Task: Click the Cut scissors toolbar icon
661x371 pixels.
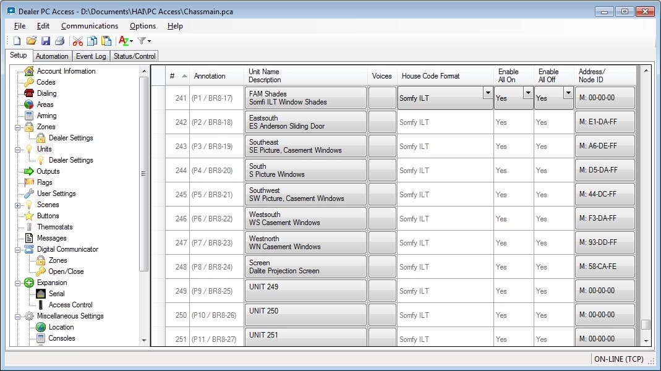Action: (x=77, y=41)
